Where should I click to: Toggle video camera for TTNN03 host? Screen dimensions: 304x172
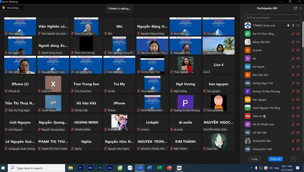click(x=298, y=26)
